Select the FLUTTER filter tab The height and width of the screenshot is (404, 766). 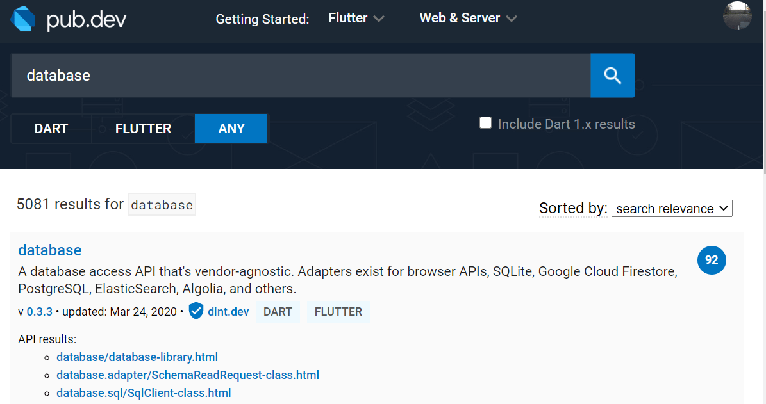click(143, 128)
